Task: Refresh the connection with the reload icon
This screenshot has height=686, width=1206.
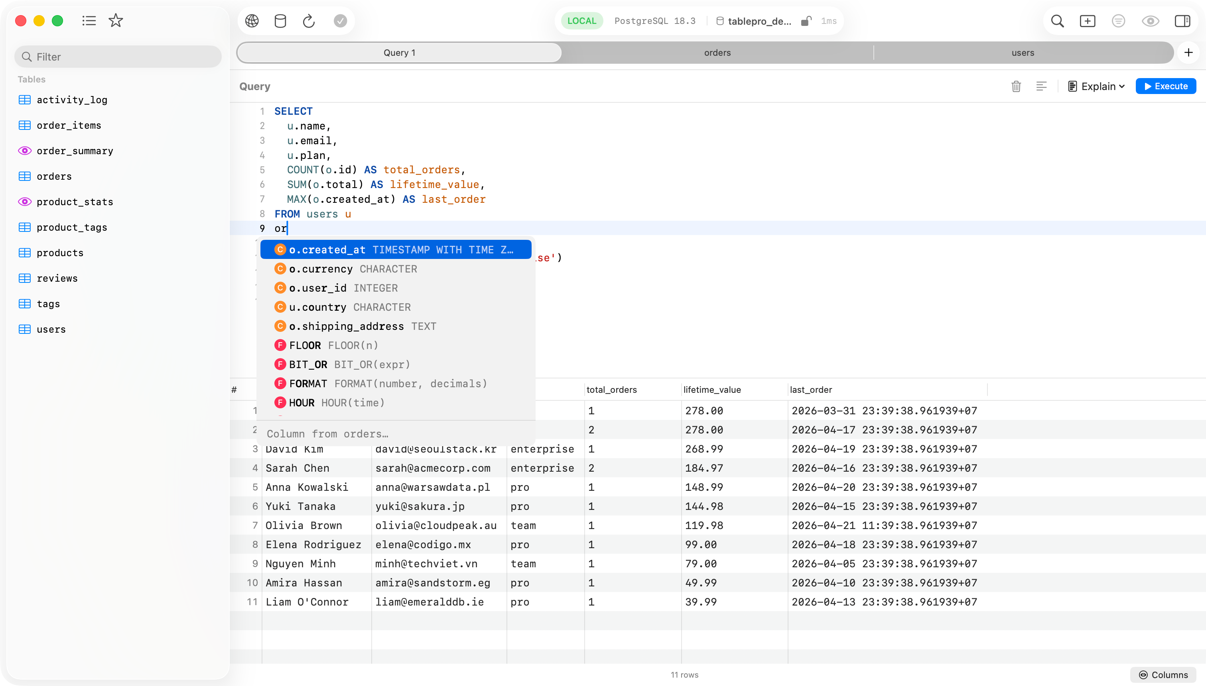Action: [x=309, y=20]
